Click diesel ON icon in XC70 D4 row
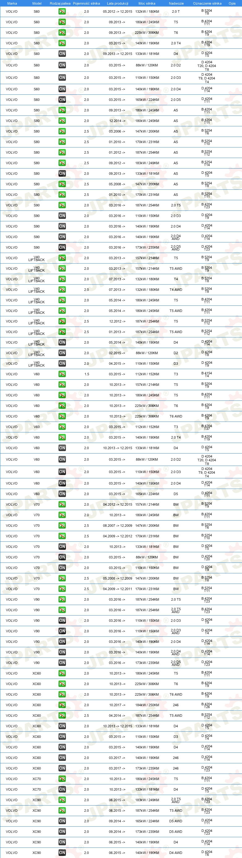Image resolution: width=242 pixels, height=858 pixels. [x=62, y=789]
